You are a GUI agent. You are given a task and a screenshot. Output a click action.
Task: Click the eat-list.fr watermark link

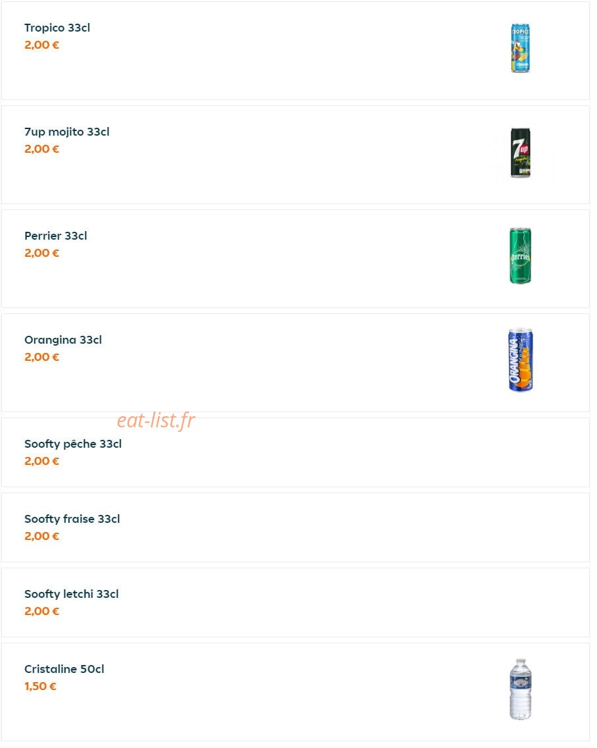pyautogui.click(x=156, y=421)
